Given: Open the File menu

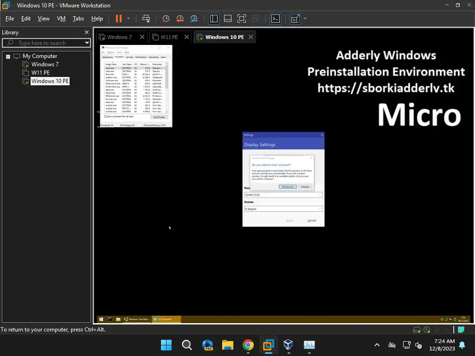Looking at the screenshot, I should [x=10, y=19].
